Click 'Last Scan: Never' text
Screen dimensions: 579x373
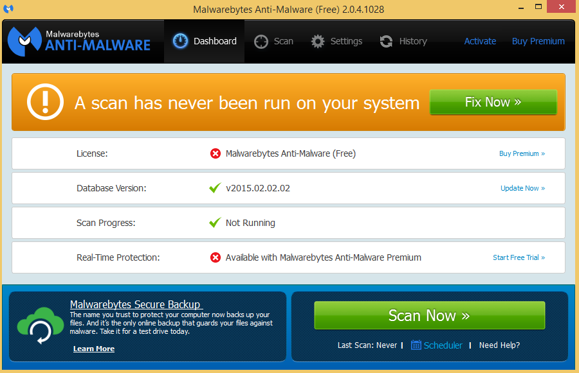coord(367,345)
